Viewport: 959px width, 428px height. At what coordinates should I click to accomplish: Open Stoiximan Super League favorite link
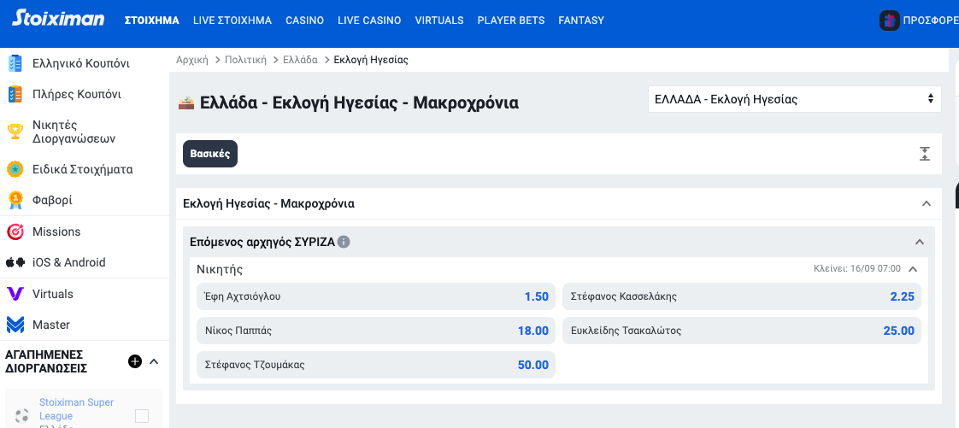76,409
